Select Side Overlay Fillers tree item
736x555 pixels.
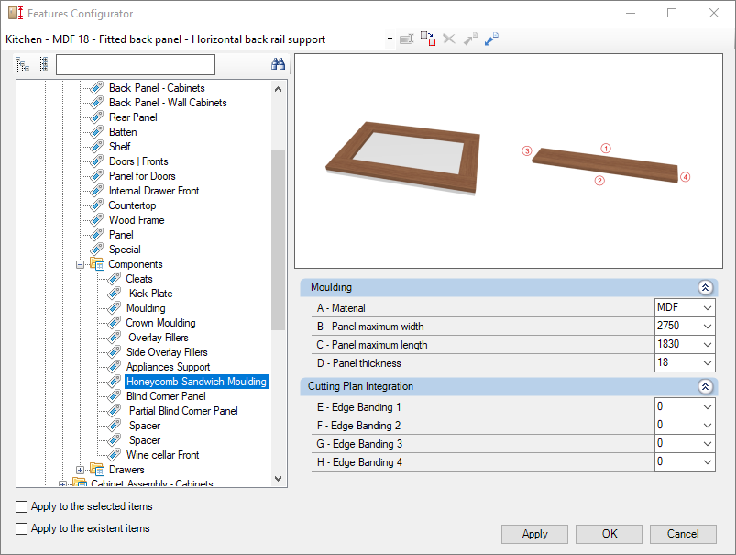point(167,352)
